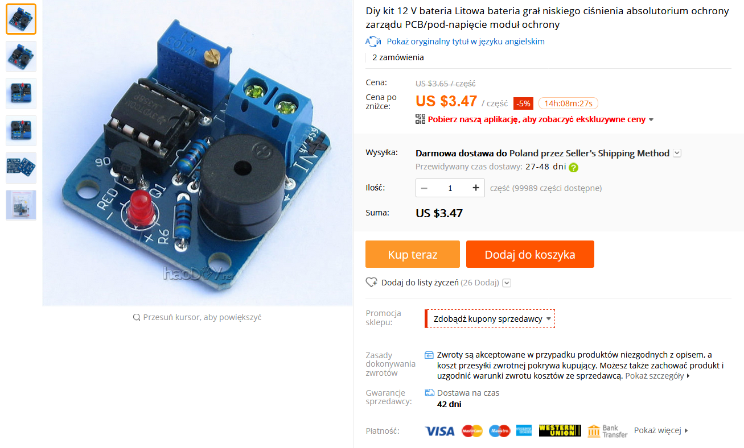744x448 pixels.
Task: Click the heart wishlist icon
Action: click(x=372, y=283)
